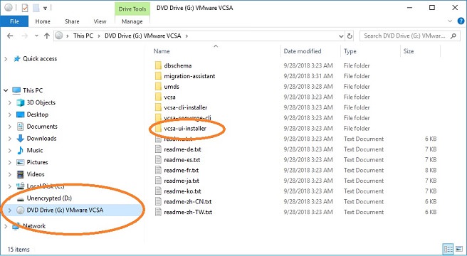Expand the Desktop tree node
This screenshot has width=467, height=256.
9,114
